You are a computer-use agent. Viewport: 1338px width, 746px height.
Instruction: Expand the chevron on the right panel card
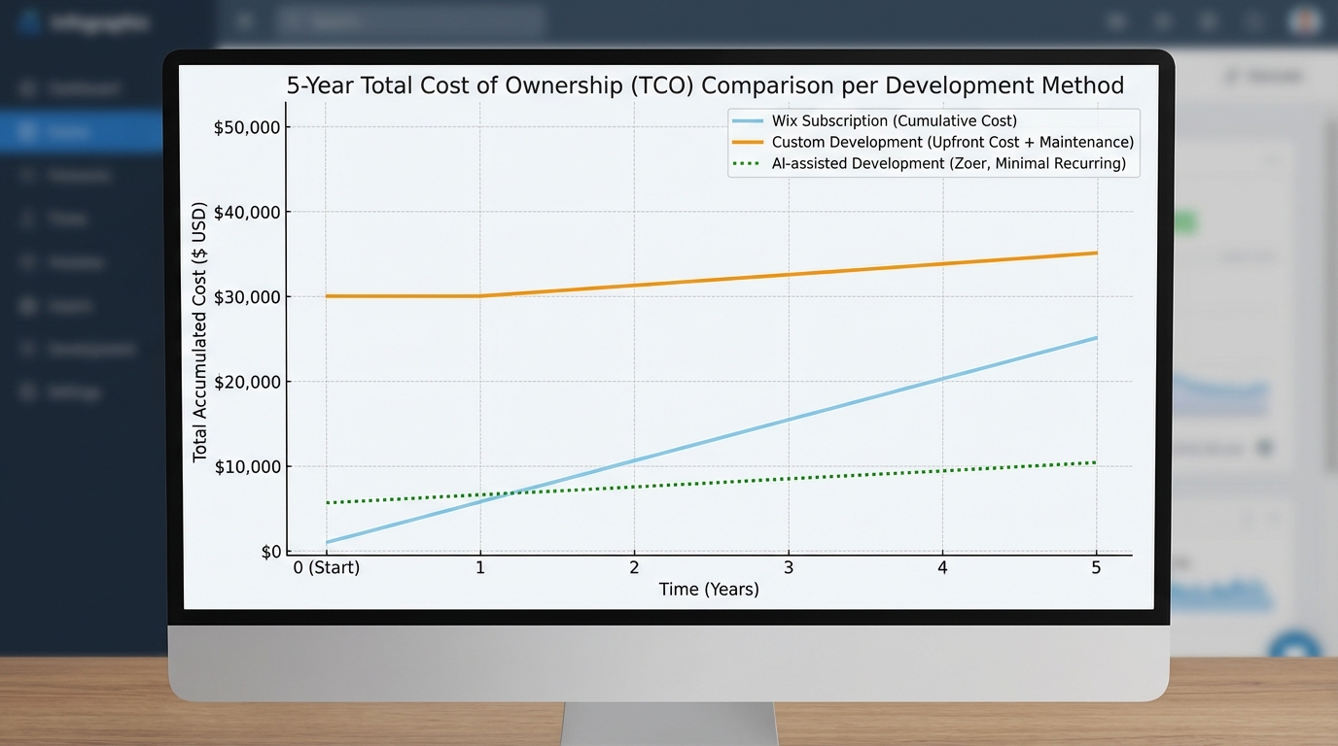(1273, 158)
